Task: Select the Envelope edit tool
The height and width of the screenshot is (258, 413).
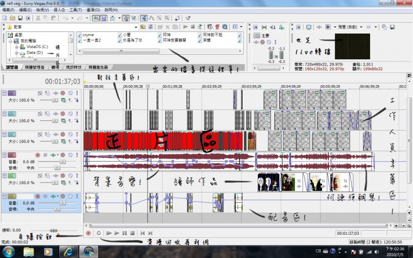Action: pos(151,18)
